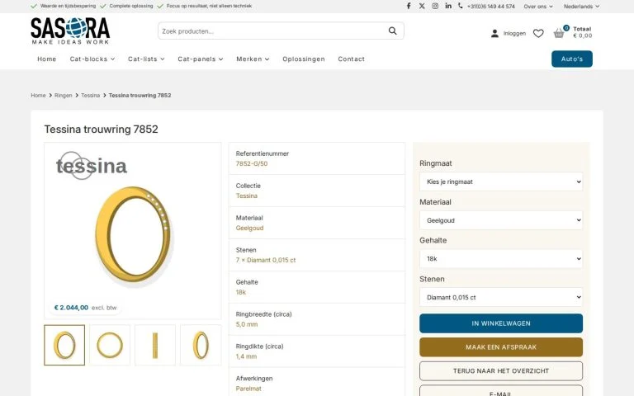
Task: Click the Ringdikte value 1,4 mm
Action: 246,356
